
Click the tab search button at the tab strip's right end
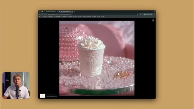pos(154,12)
